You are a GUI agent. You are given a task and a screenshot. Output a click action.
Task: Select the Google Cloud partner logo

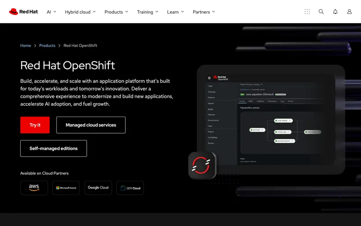tap(98, 188)
